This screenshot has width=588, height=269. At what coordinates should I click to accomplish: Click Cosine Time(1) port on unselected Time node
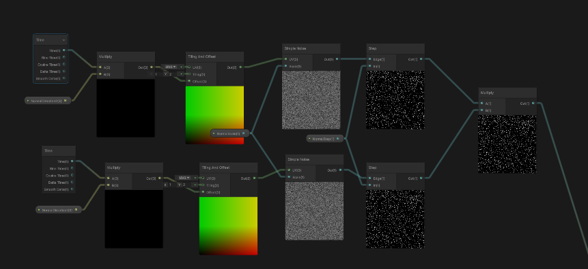[72, 175]
